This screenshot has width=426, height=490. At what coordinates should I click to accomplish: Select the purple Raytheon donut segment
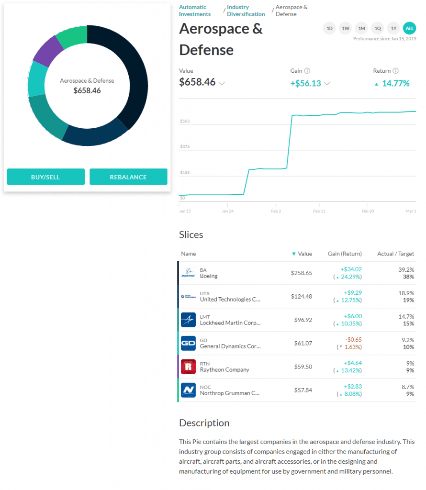point(48,52)
